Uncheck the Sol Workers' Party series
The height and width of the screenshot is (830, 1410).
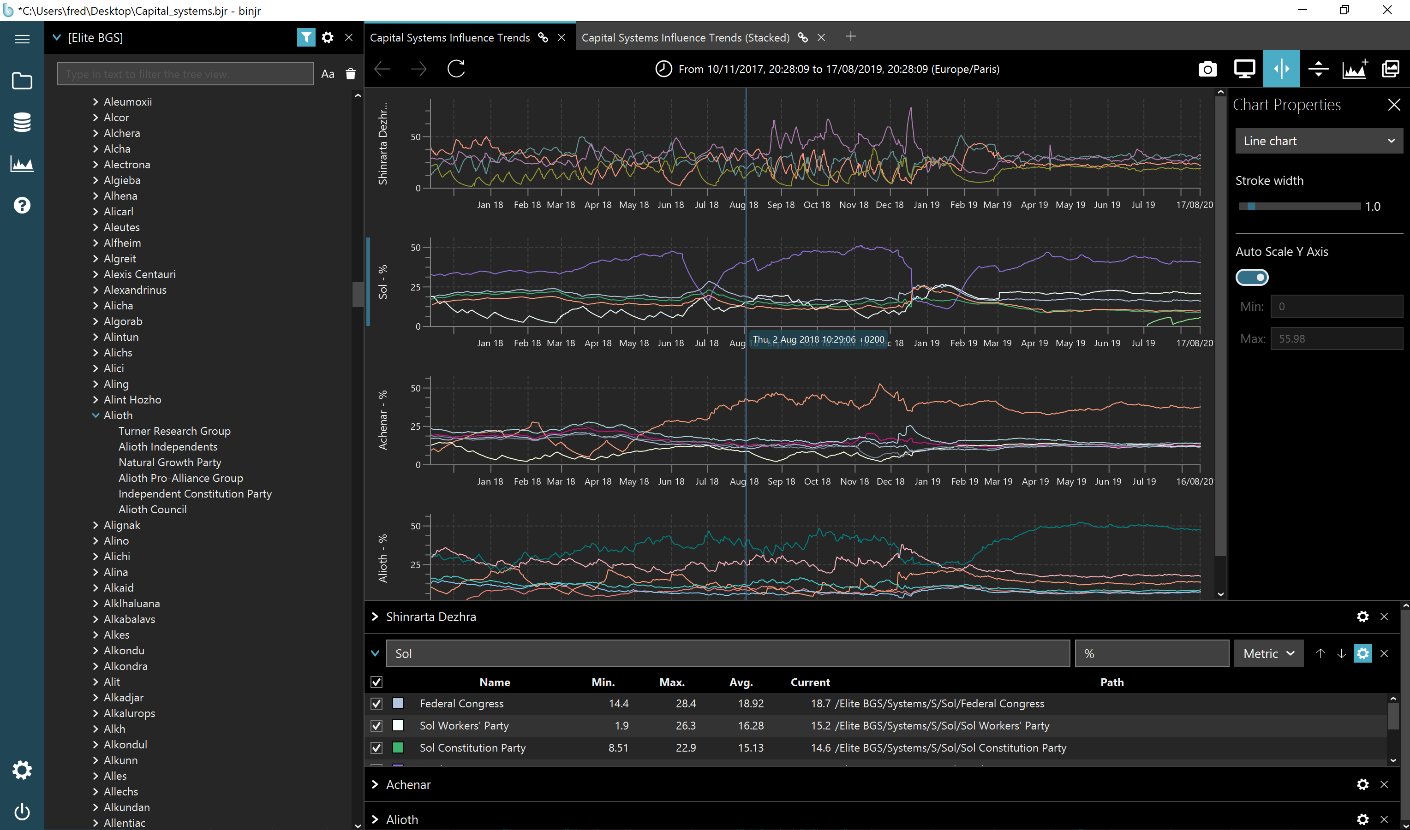[x=376, y=725]
